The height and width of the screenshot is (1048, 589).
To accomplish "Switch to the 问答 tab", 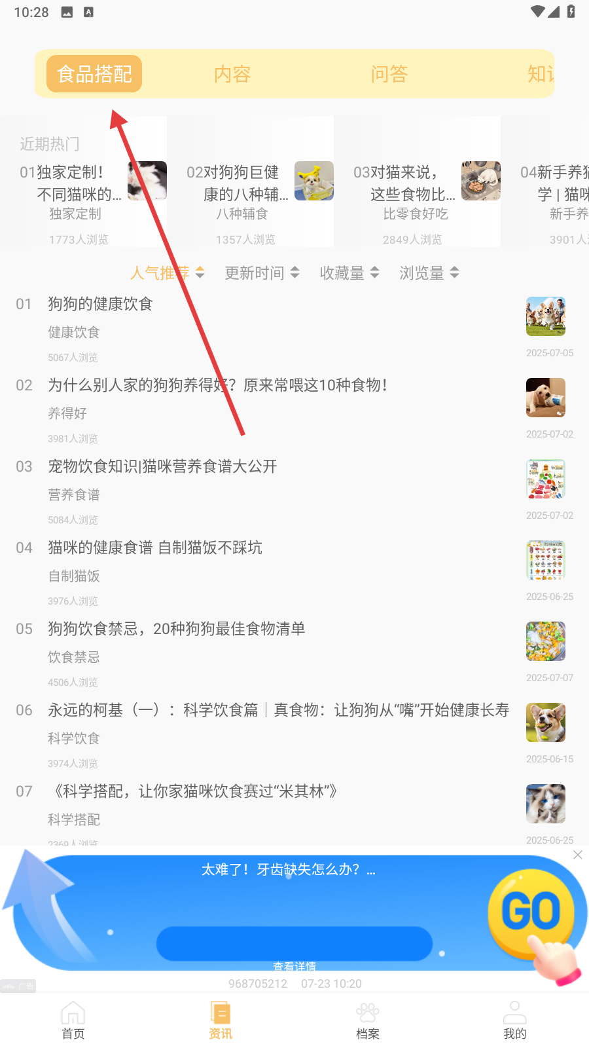I will click(x=389, y=74).
